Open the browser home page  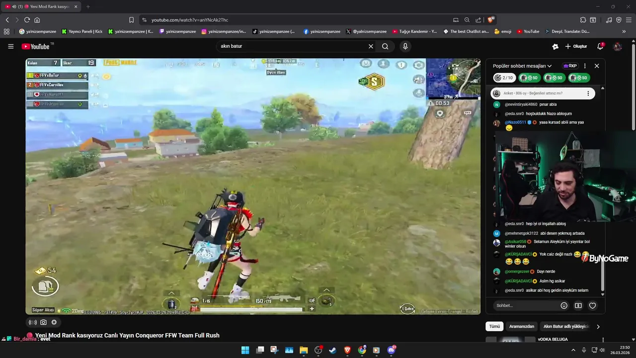point(37,20)
